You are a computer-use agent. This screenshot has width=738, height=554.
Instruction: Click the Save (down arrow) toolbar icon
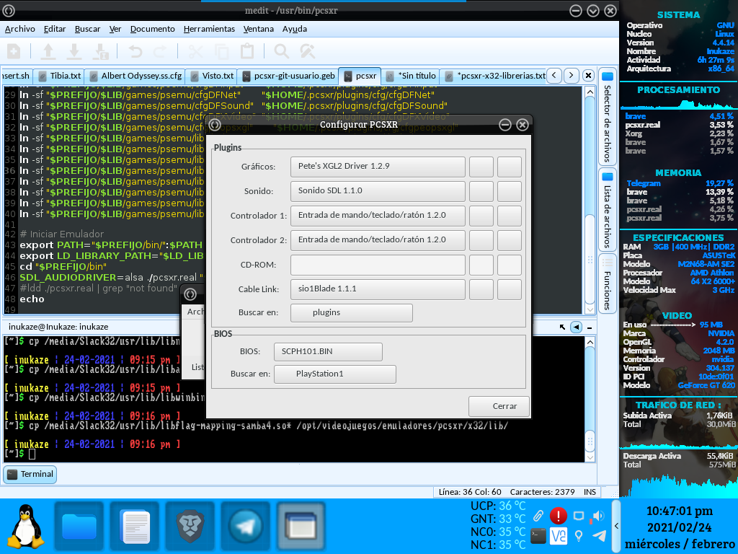tap(74, 51)
